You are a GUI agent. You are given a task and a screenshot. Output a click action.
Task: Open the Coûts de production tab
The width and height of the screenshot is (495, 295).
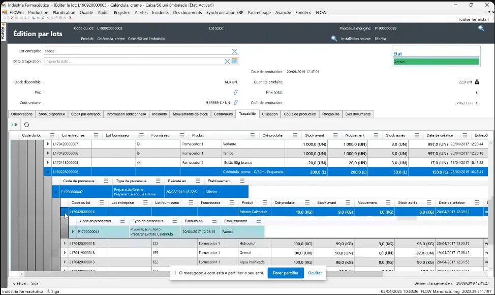click(x=299, y=114)
